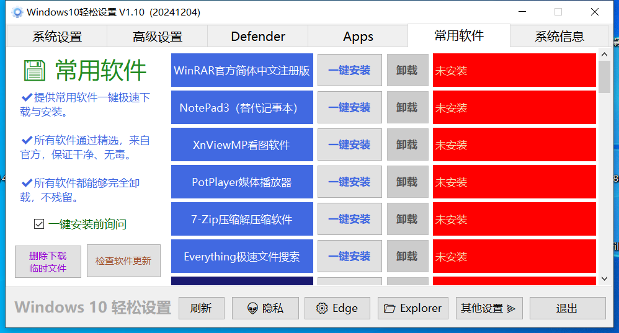This screenshot has height=333, width=619.
Task: Uninstall 7-Zip using its 卸载 button
Action: click(407, 219)
